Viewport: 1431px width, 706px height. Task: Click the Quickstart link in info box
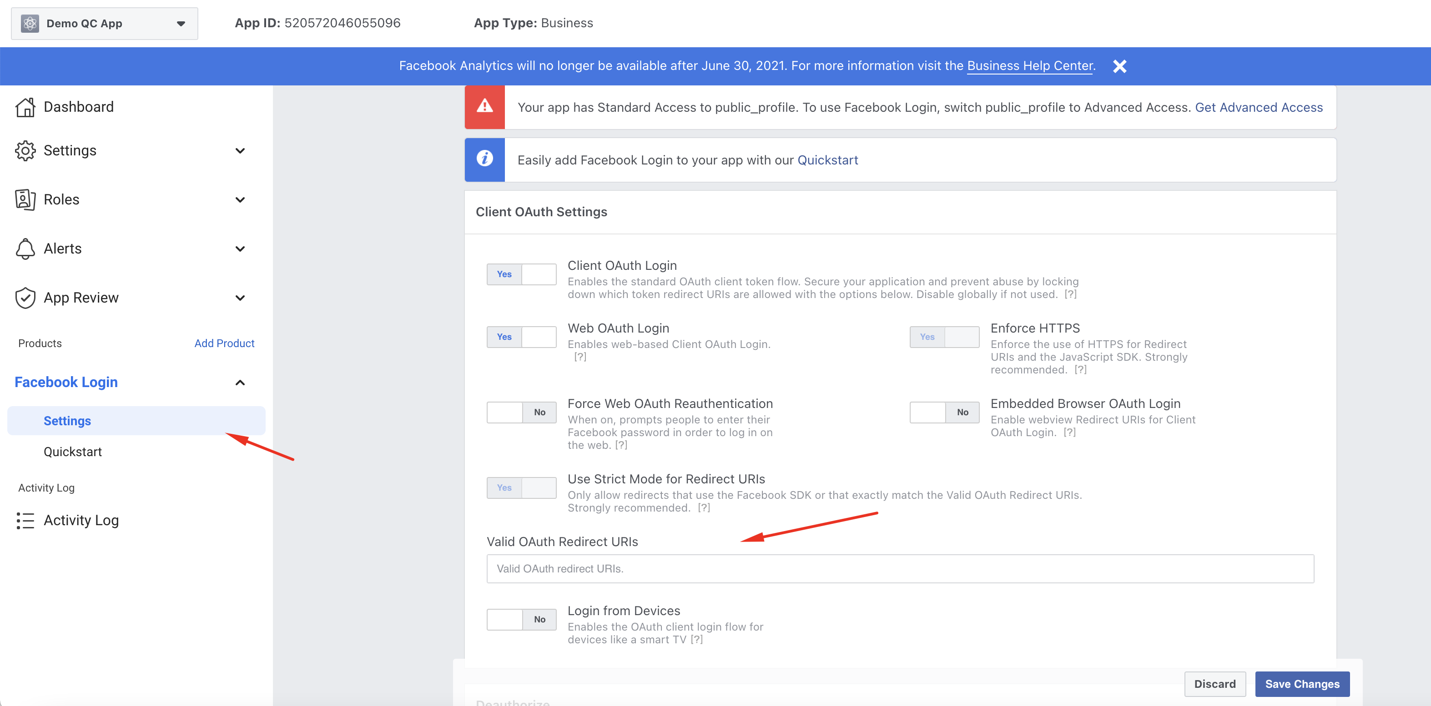point(828,160)
